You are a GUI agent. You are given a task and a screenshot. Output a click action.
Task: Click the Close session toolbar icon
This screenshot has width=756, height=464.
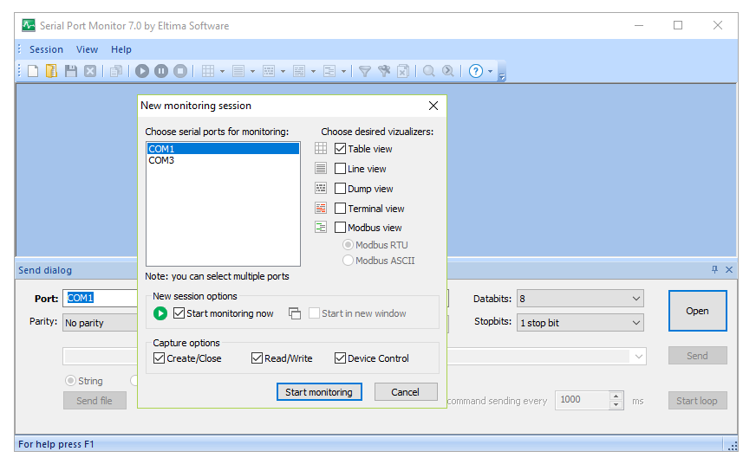(x=90, y=71)
